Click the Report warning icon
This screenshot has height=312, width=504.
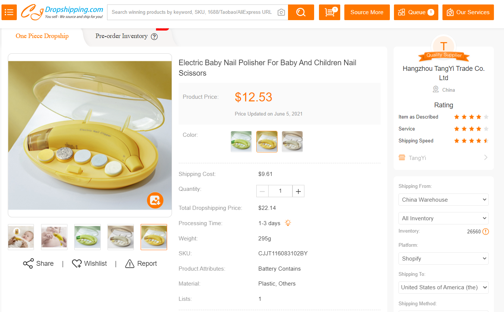click(129, 264)
